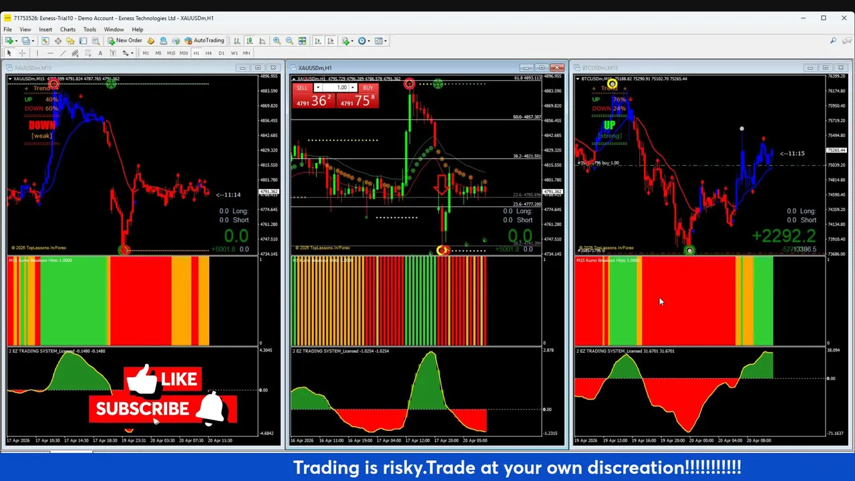Select the arrow cursor tool
Screen dimensions: 855x481
[x=9, y=53]
